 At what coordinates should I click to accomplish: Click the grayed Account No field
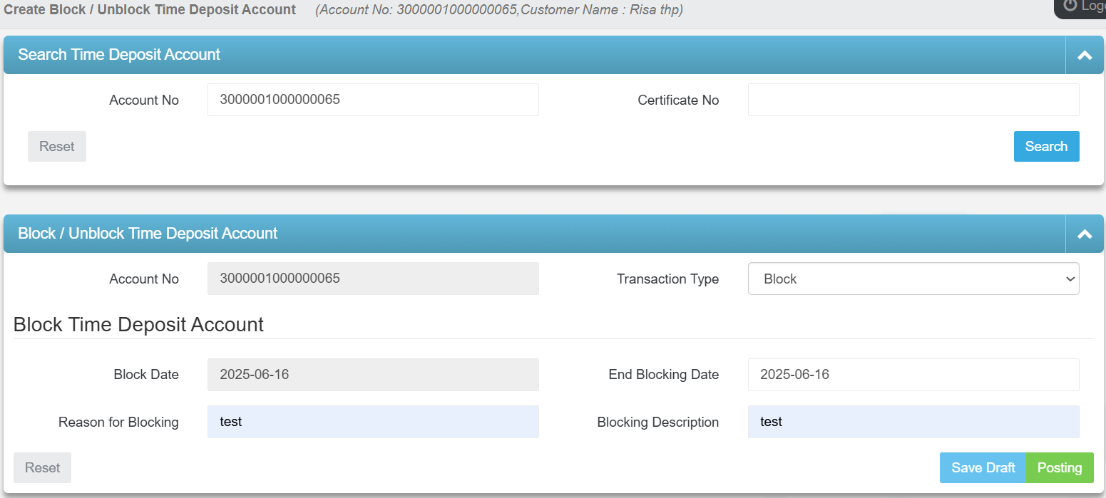coord(372,279)
